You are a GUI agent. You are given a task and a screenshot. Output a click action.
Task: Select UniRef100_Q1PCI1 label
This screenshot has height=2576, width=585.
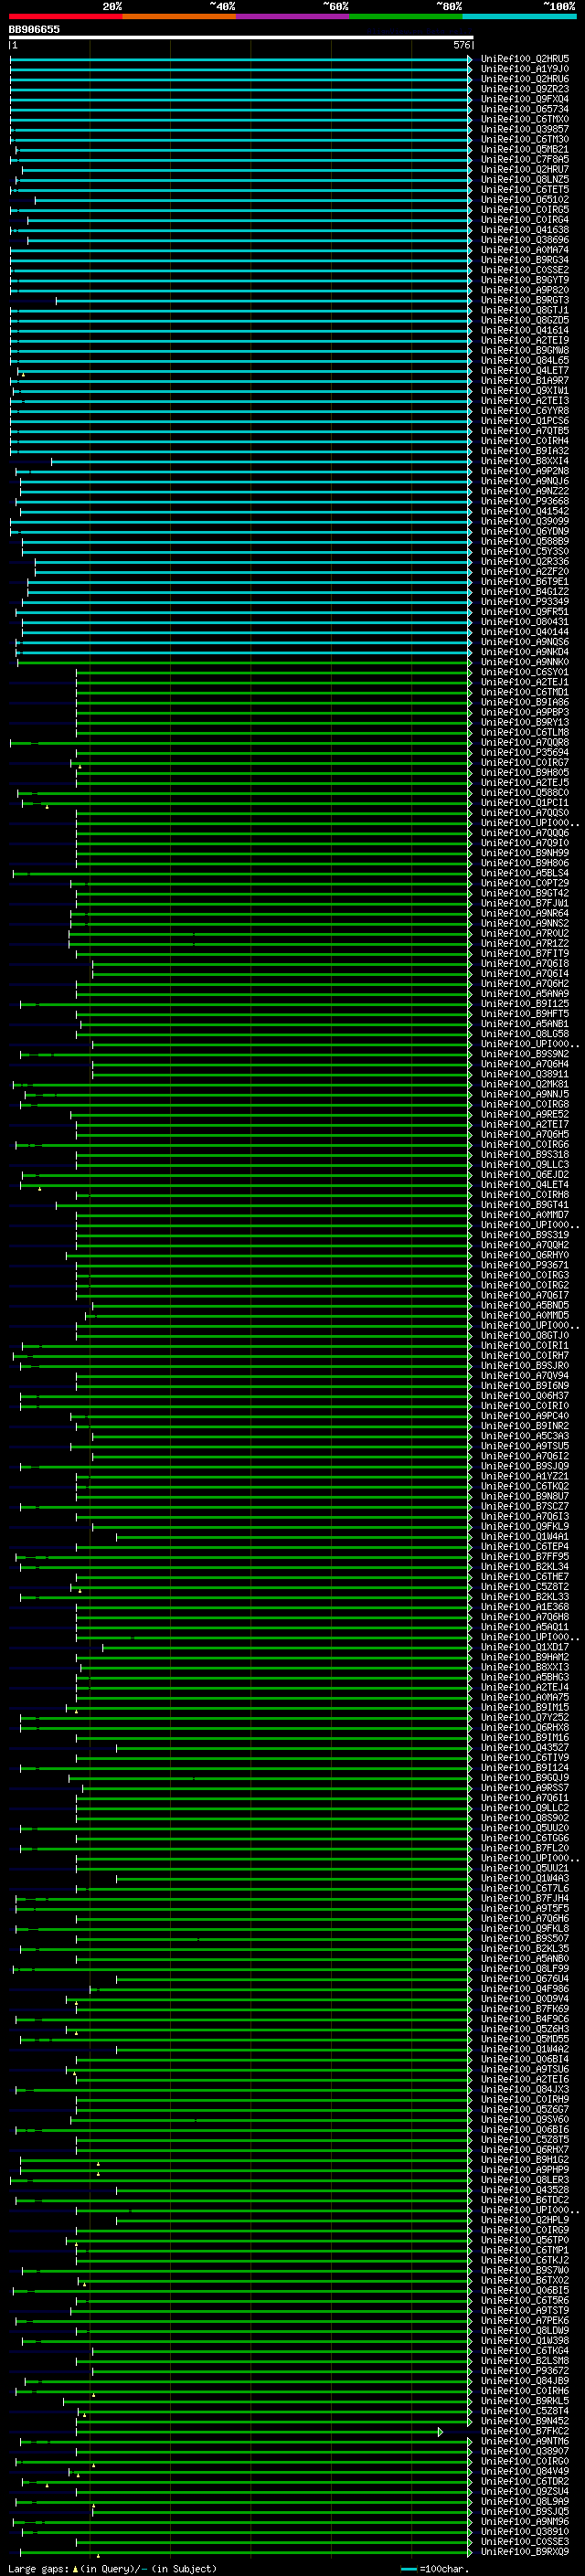pyautogui.click(x=524, y=803)
